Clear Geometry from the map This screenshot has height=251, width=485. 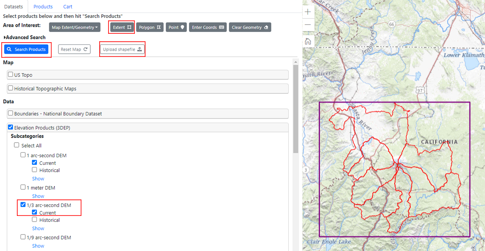point(250,27)
